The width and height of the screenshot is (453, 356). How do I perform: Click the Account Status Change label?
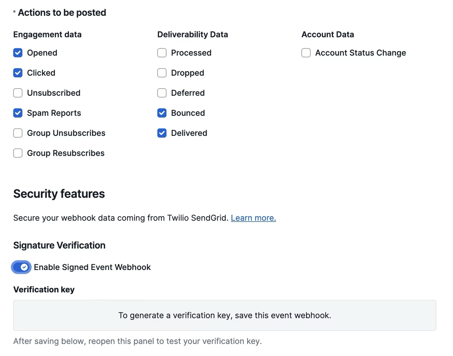click(361, 53)
